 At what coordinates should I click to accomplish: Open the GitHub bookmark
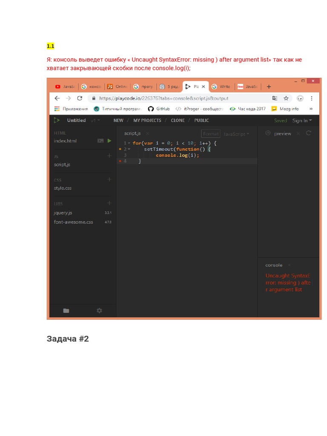[x=159, y=109]
